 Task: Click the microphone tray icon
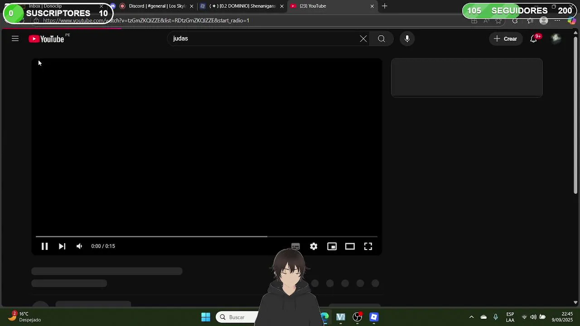point(496,317)
